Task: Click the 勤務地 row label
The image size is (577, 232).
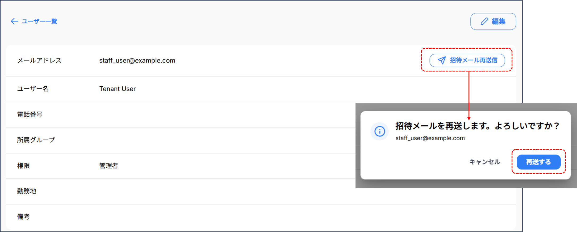Action: [27, 191]
